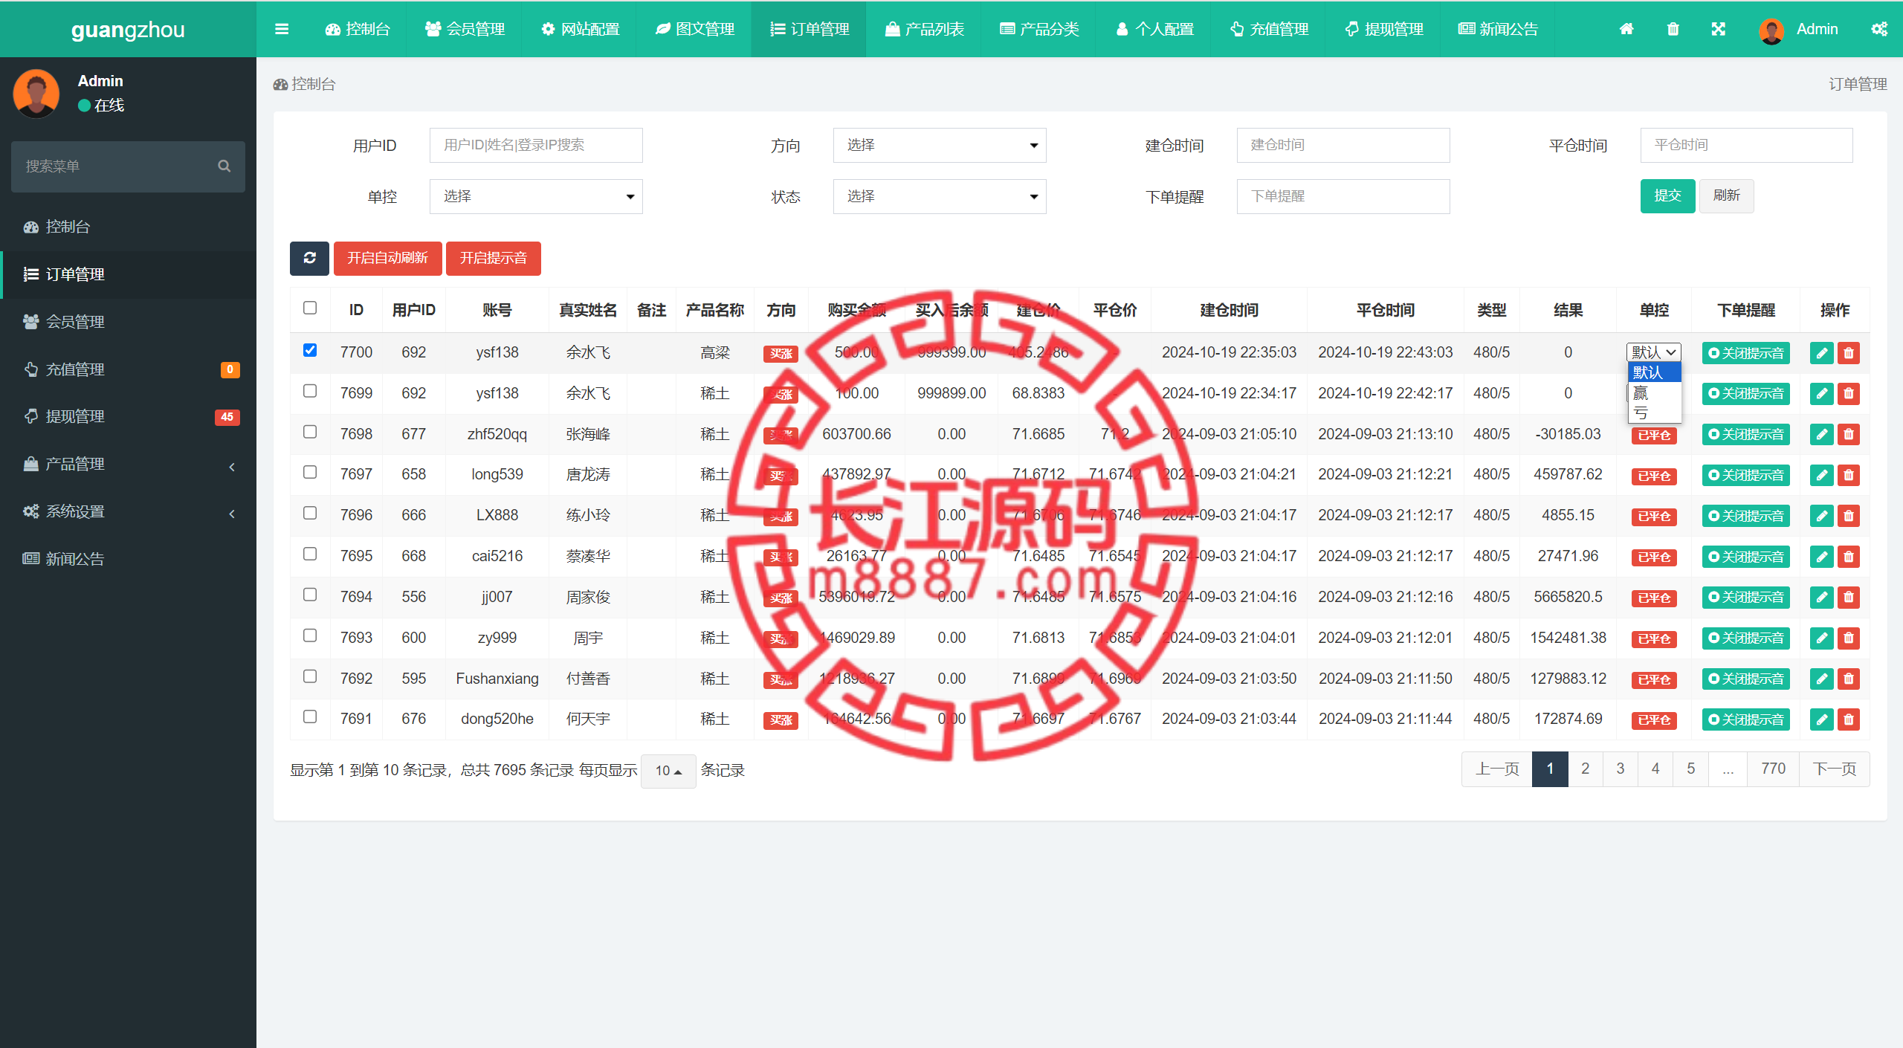Click the 用户ID search input field
Screen dimensions: 1903x1048
(536, 145)
